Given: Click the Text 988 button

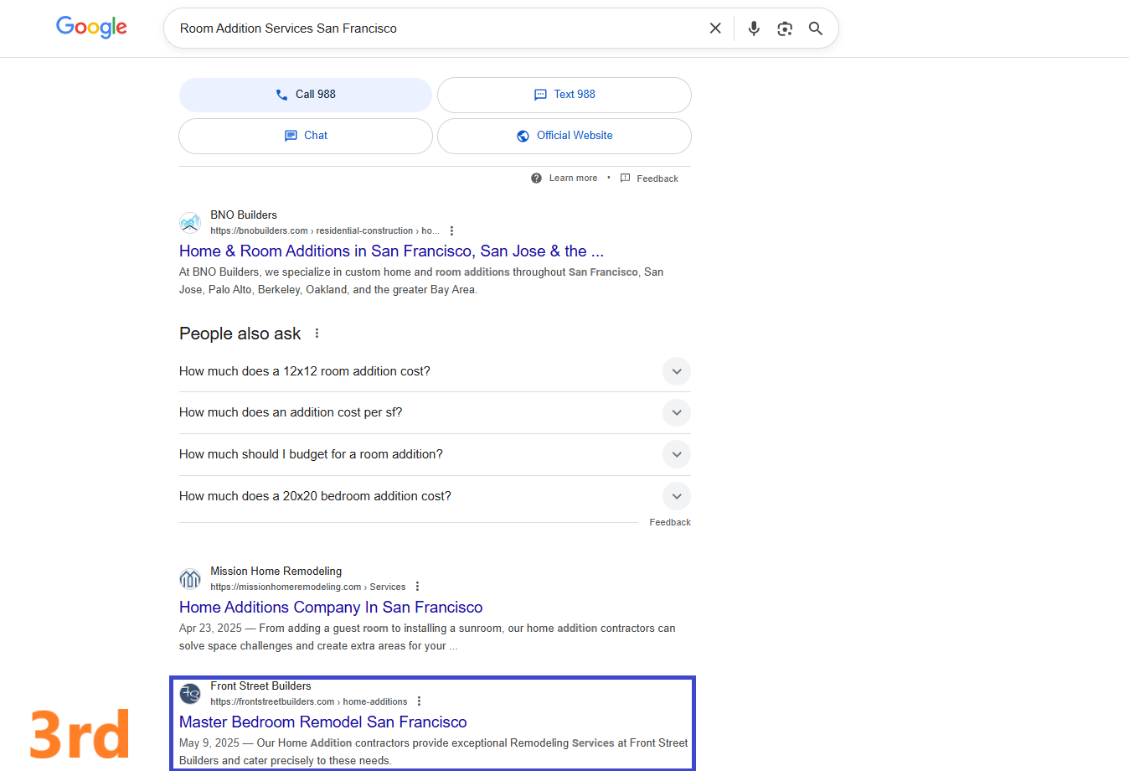Looking at the screenshot, I should tap(564, 95).
